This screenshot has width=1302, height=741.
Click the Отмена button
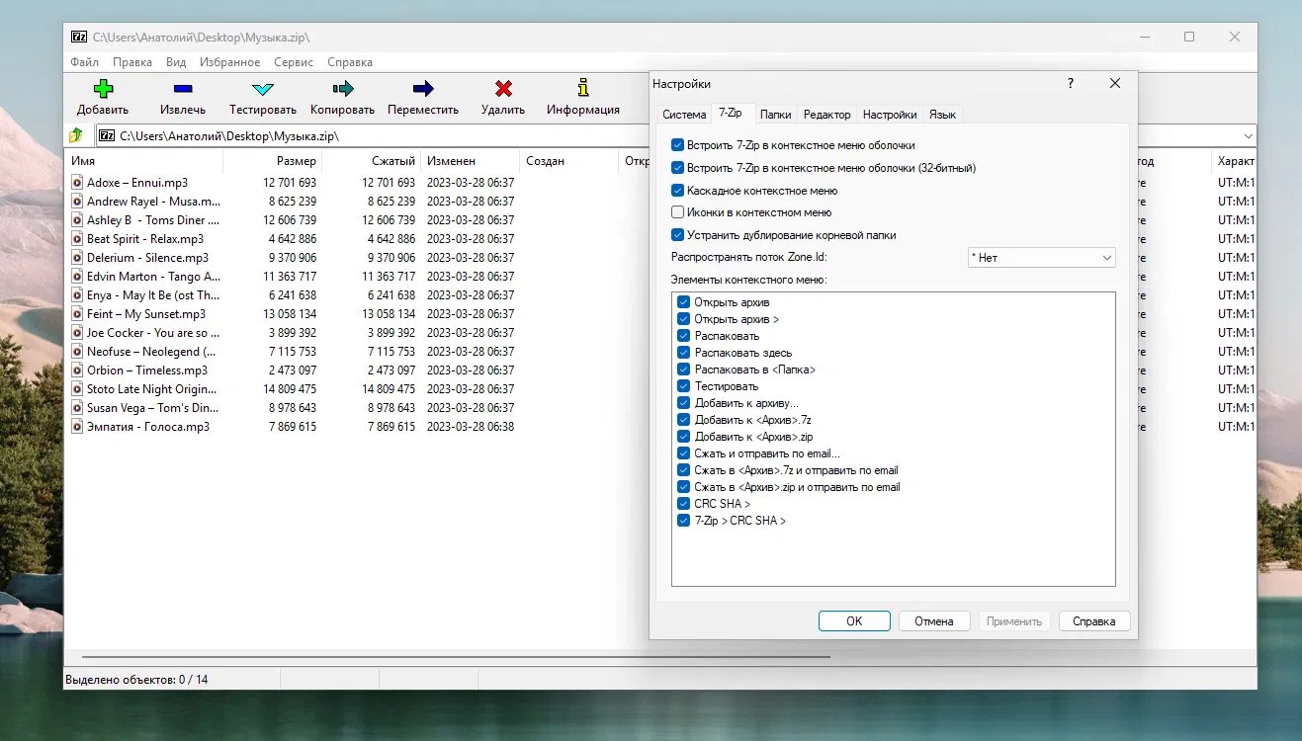tap(934, 621)
